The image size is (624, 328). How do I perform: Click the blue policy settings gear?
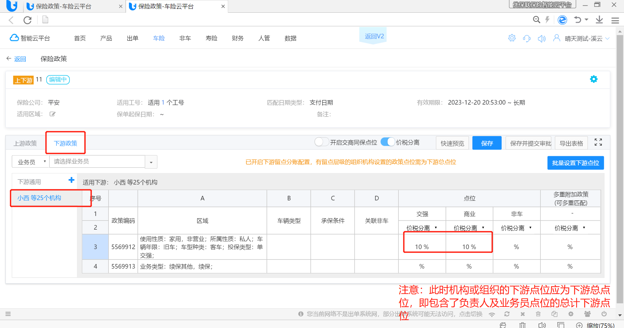pos(594,79)
